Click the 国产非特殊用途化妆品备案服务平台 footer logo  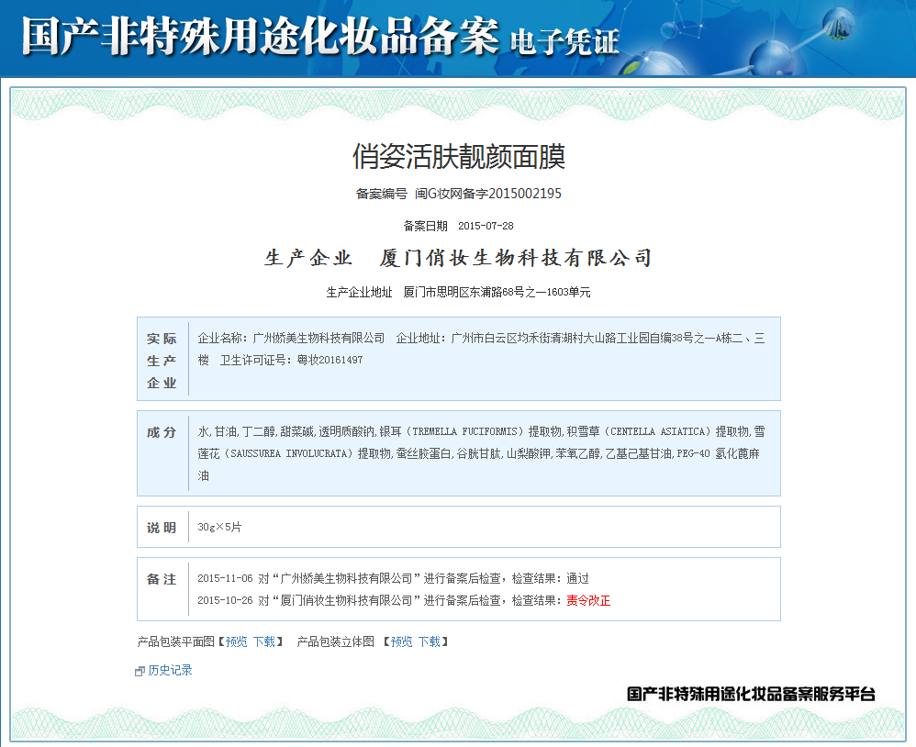750,694
